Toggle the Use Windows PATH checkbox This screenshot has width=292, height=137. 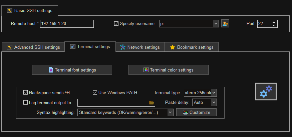(x=95, y=93)
